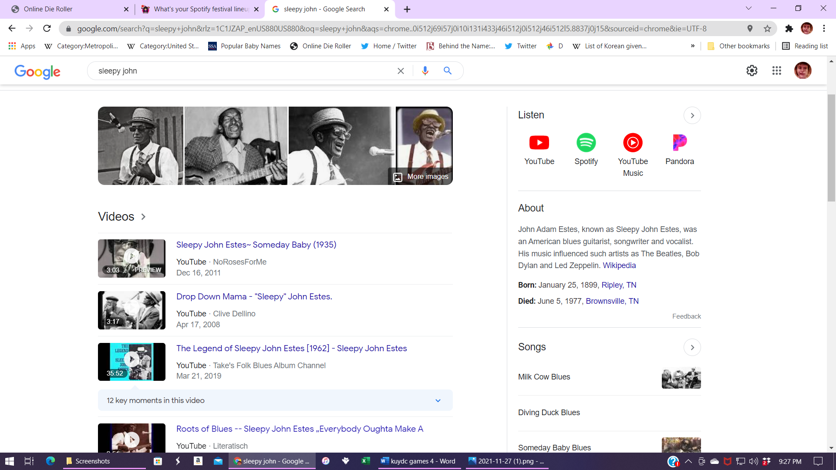Listen on Pandora

click(679, 149)
